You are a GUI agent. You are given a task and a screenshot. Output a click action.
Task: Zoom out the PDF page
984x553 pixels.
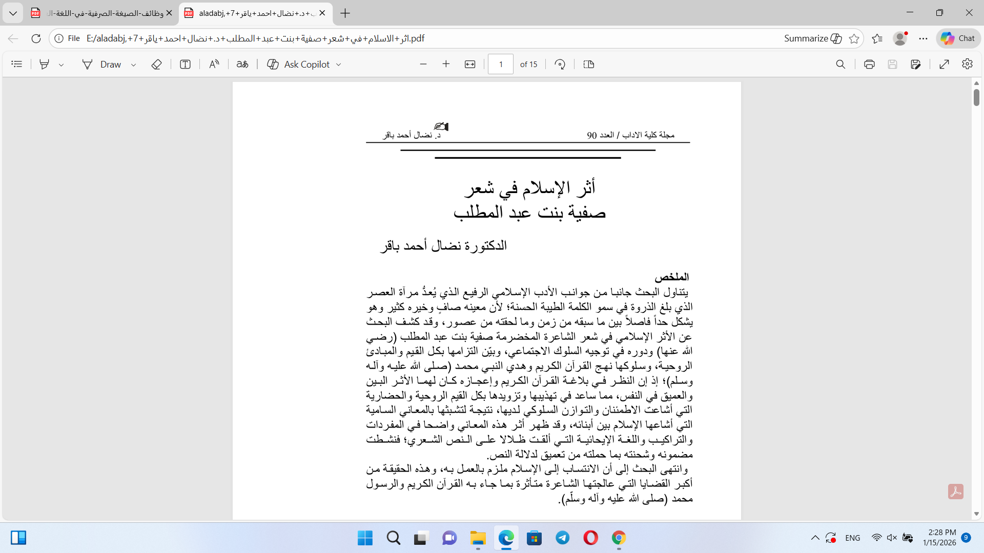(x=423, y=64)
